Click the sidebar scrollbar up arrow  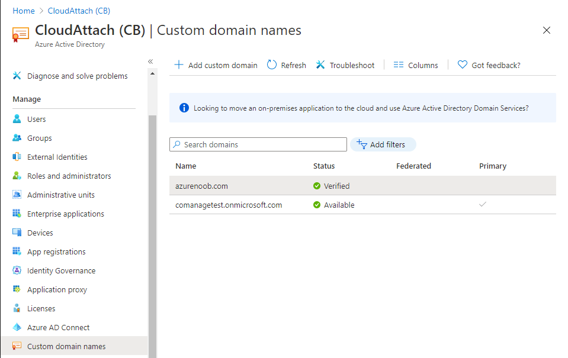[152, 73]
